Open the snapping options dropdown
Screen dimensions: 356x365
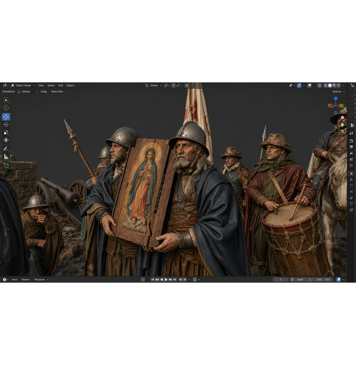[179, 85]
